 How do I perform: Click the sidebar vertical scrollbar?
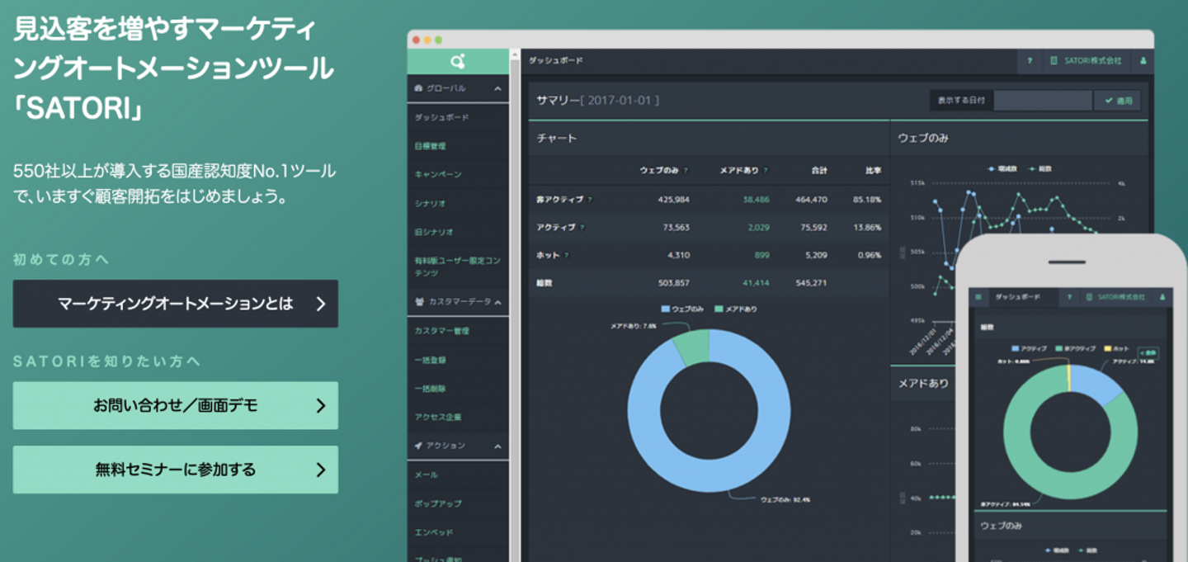pos(514,305)
